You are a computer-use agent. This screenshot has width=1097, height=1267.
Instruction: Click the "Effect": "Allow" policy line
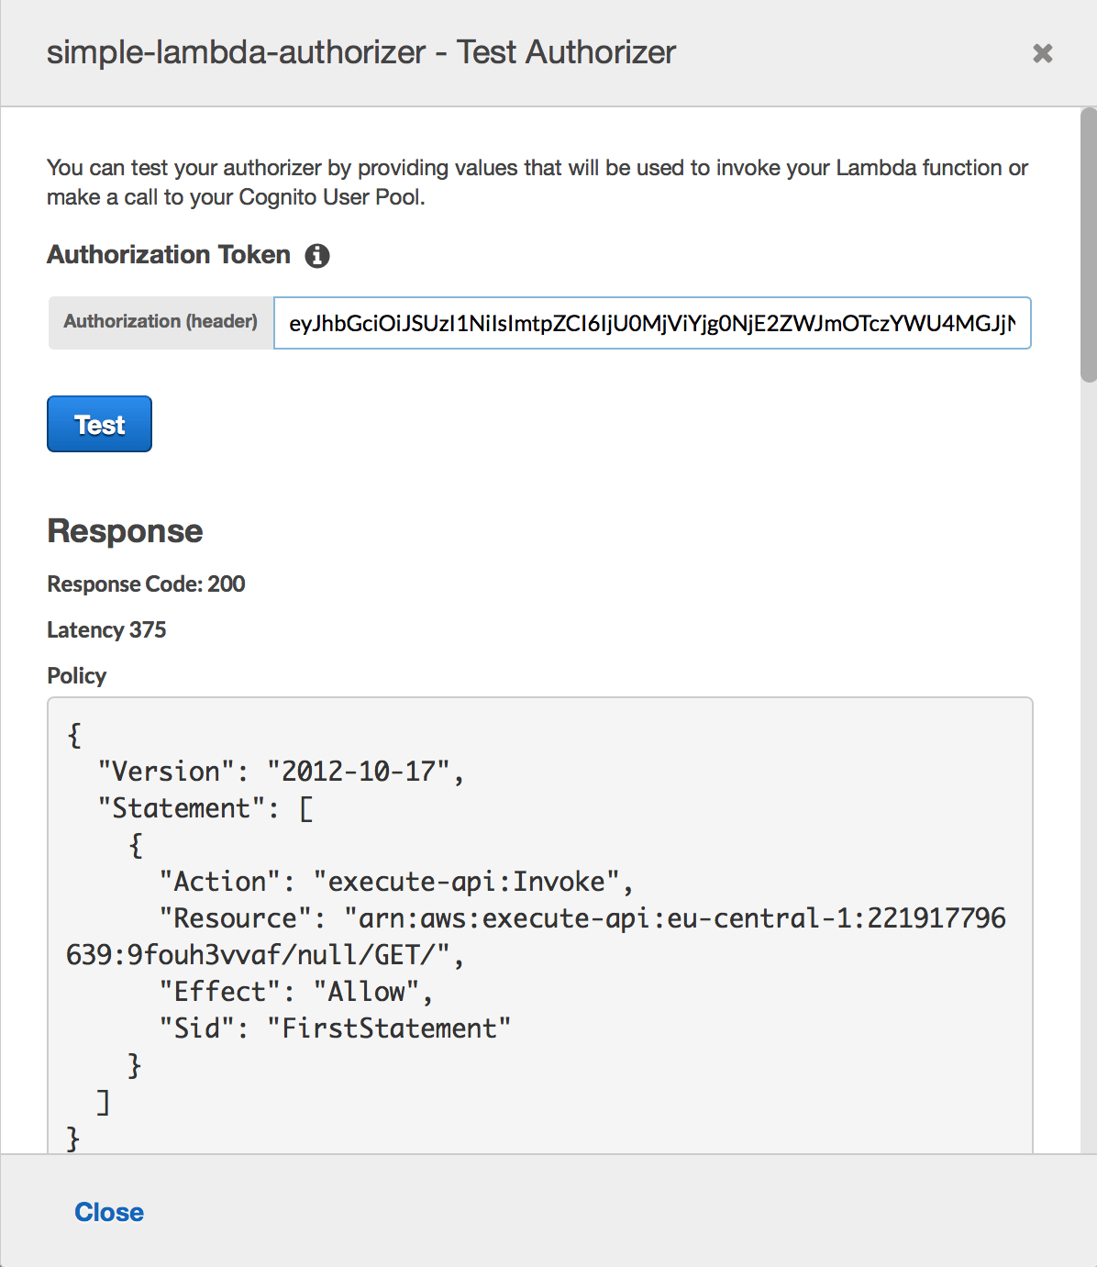[x=295, y=992]
